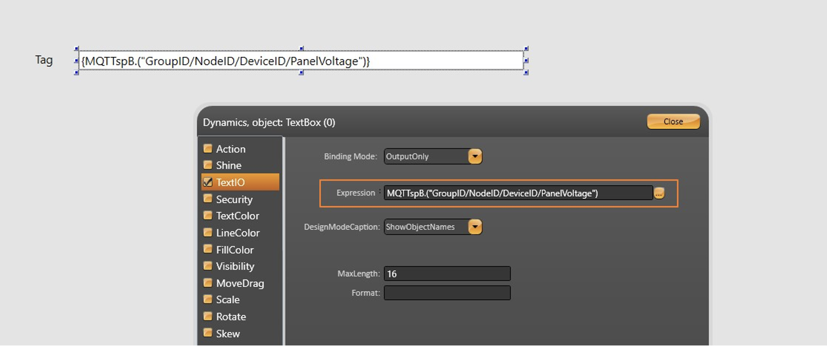The image size is (827, 346).
Task: Click the LineColor dynamic icon
Action: pyautogui.click(x=208, y=233)
